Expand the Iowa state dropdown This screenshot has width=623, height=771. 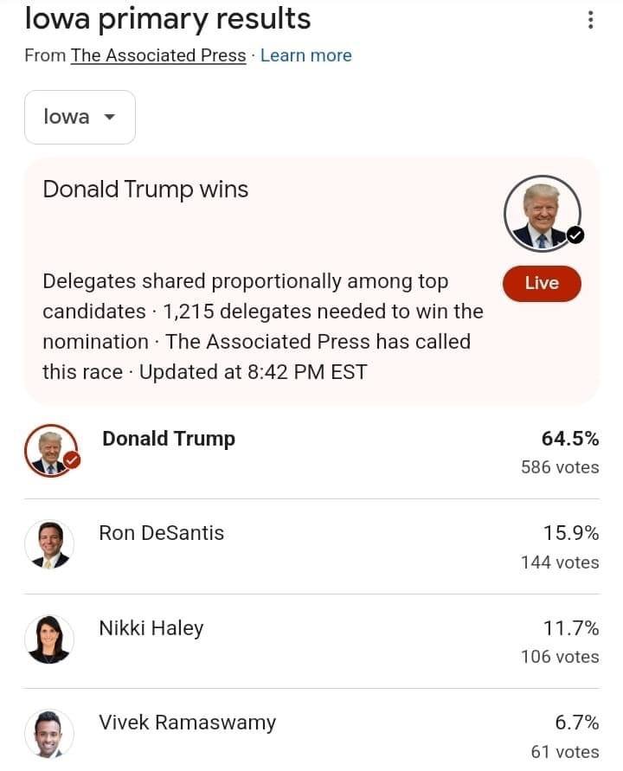80,117
